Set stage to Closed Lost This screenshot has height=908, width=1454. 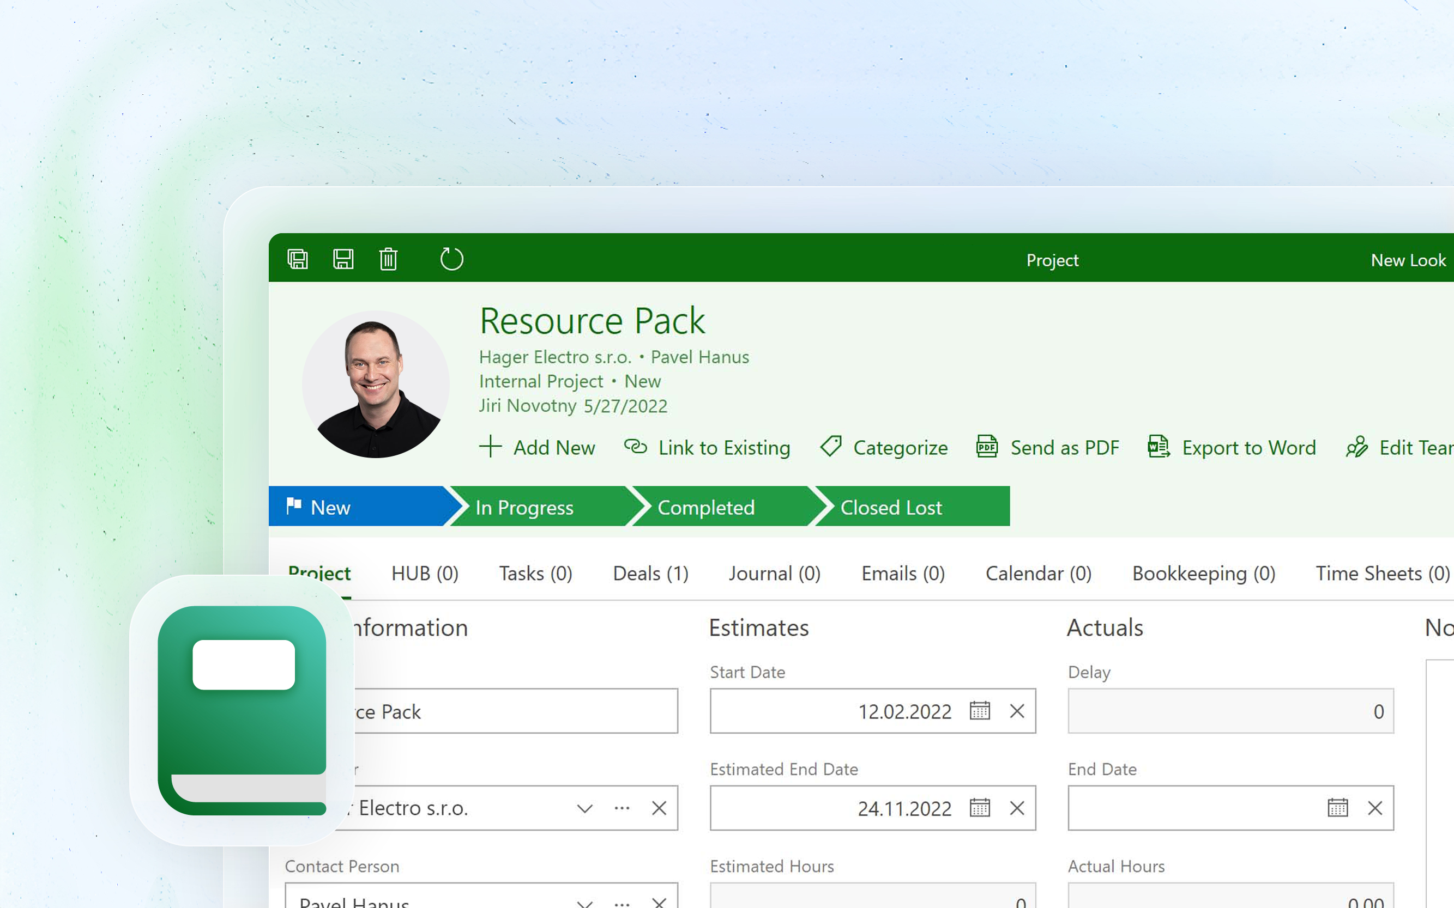click(914, 506)
